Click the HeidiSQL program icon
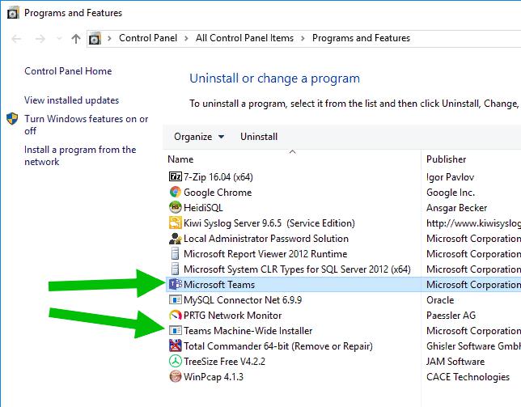Screen dimensions: 521x407 click(175, 207)
